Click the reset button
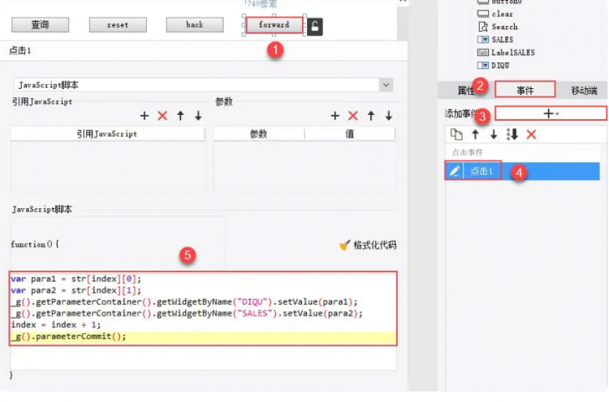This screenshot has width=609, height=402. click(118, 25)
